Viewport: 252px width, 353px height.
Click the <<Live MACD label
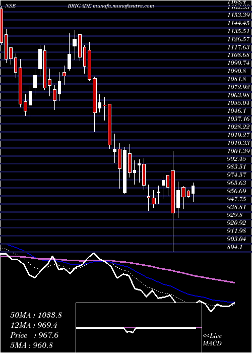point(212,340)
